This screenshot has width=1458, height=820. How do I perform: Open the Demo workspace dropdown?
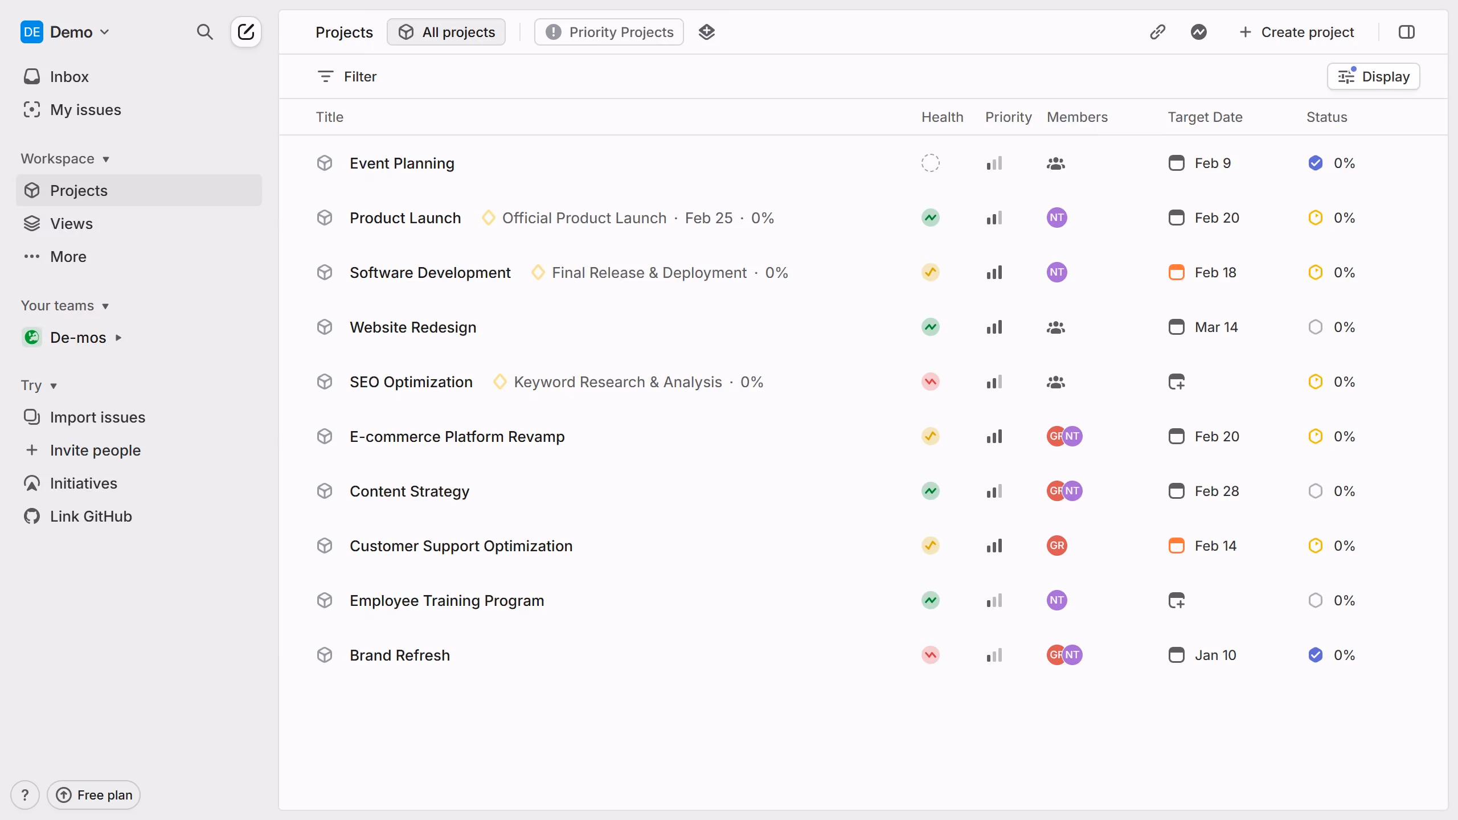[x=65, y=32]
